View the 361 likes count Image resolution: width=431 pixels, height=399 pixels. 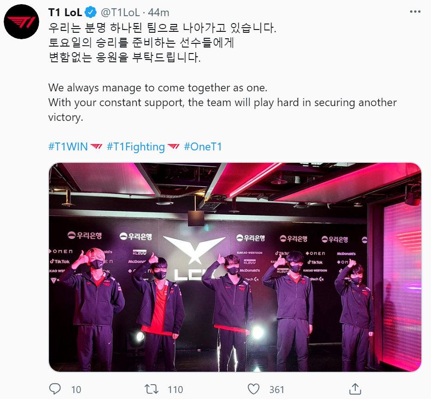coord(277,389)
